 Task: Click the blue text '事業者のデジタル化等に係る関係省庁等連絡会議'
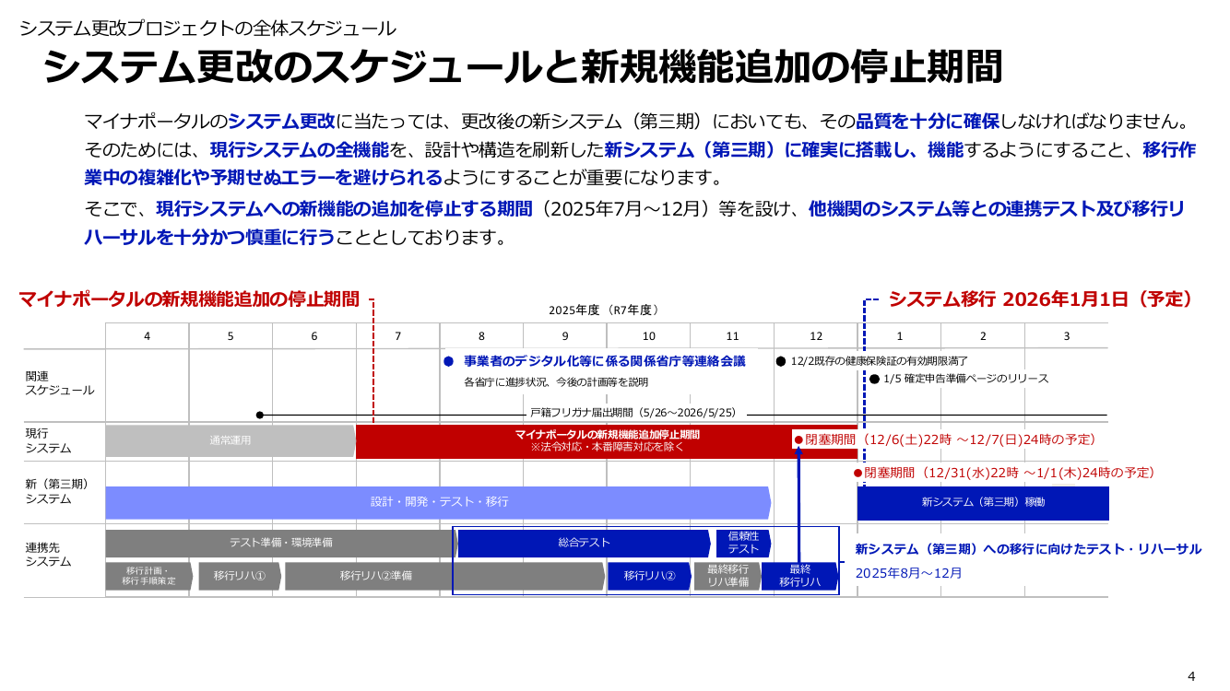click(x=604, y=361)
